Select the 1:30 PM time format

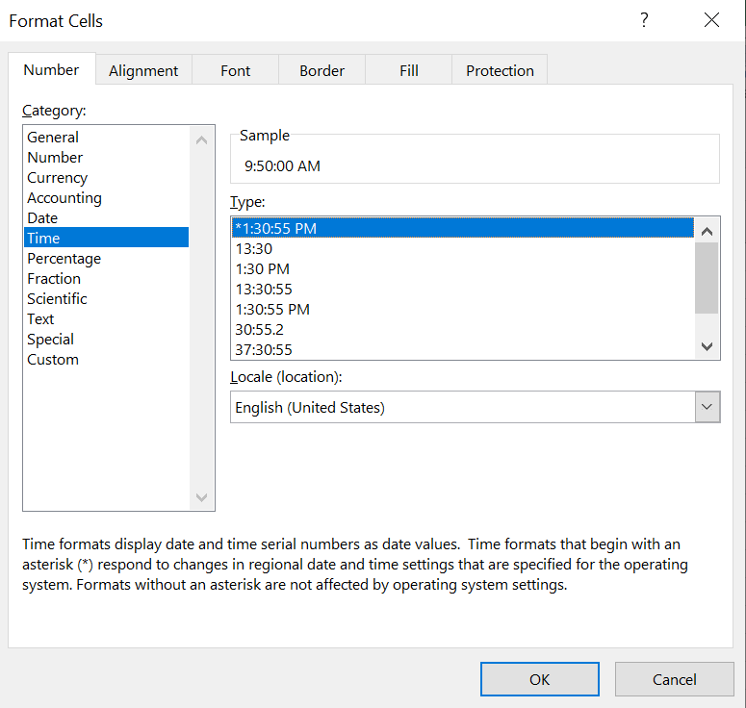[263, 269]
